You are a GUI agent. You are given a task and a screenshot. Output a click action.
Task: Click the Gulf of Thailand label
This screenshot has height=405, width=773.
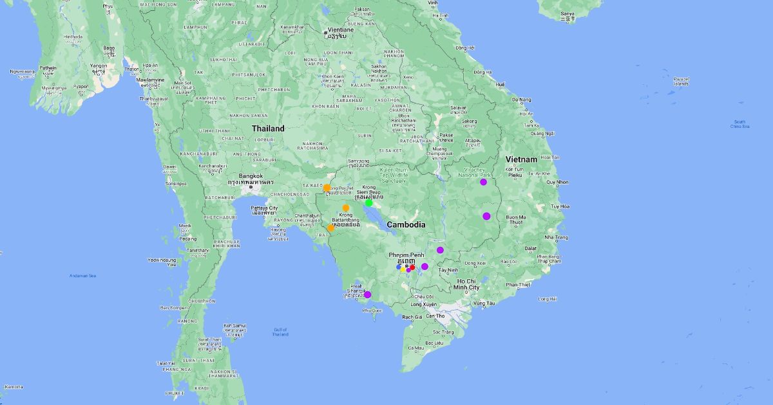pyautogui.click(x=280, y=332)
